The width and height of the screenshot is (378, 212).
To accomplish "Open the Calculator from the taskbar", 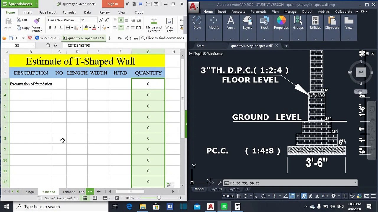I will (237, 207).
